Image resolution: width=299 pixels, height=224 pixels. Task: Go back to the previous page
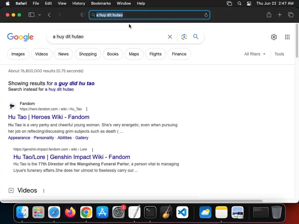[49, 15]
